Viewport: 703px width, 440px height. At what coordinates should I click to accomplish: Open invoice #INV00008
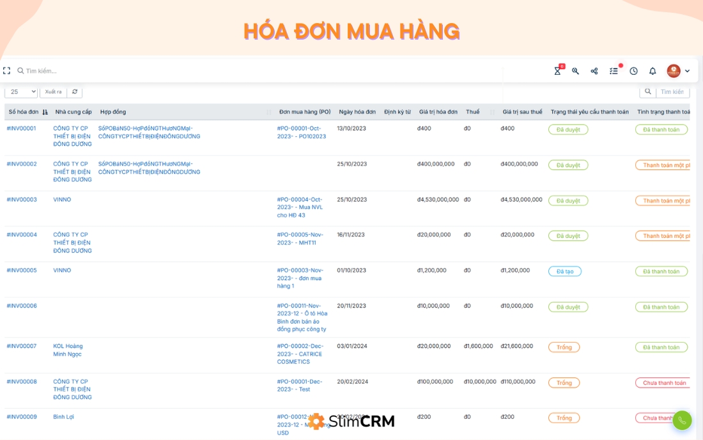22,382
